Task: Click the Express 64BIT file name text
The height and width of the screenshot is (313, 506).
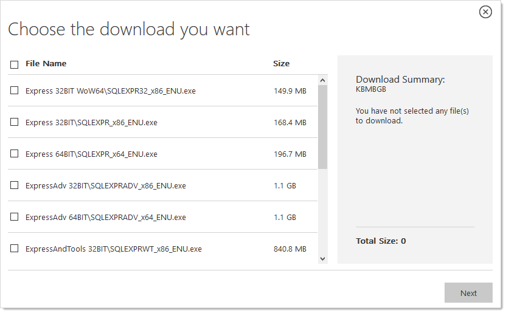Action: click(91, 154)
